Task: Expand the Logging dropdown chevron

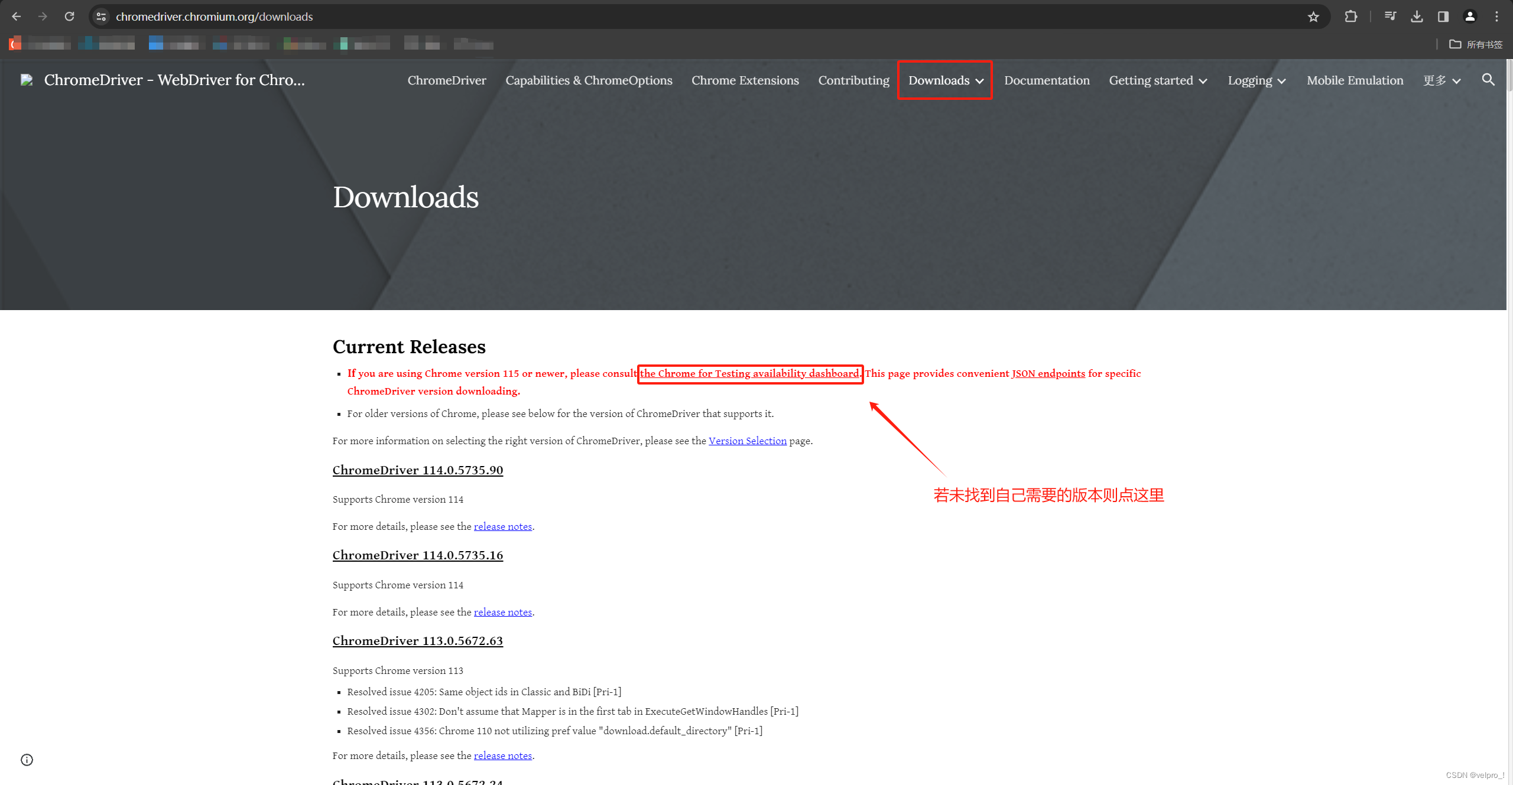Action: tap(1283, 80)
